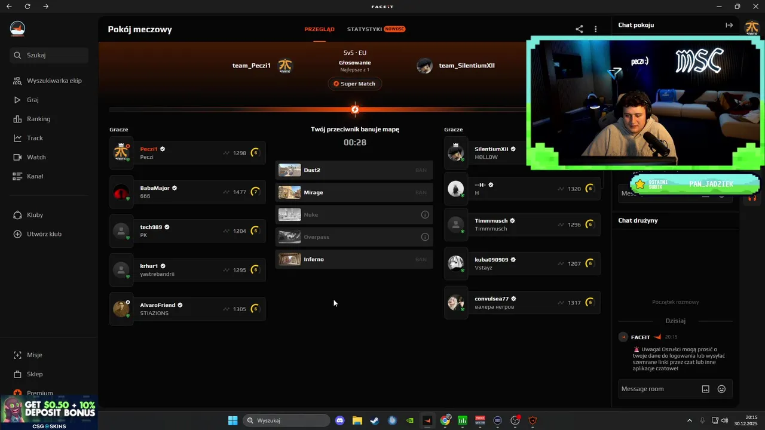Click kuba090909 player avatar
This screenshot has width=765, height=430.
[456, 263]
